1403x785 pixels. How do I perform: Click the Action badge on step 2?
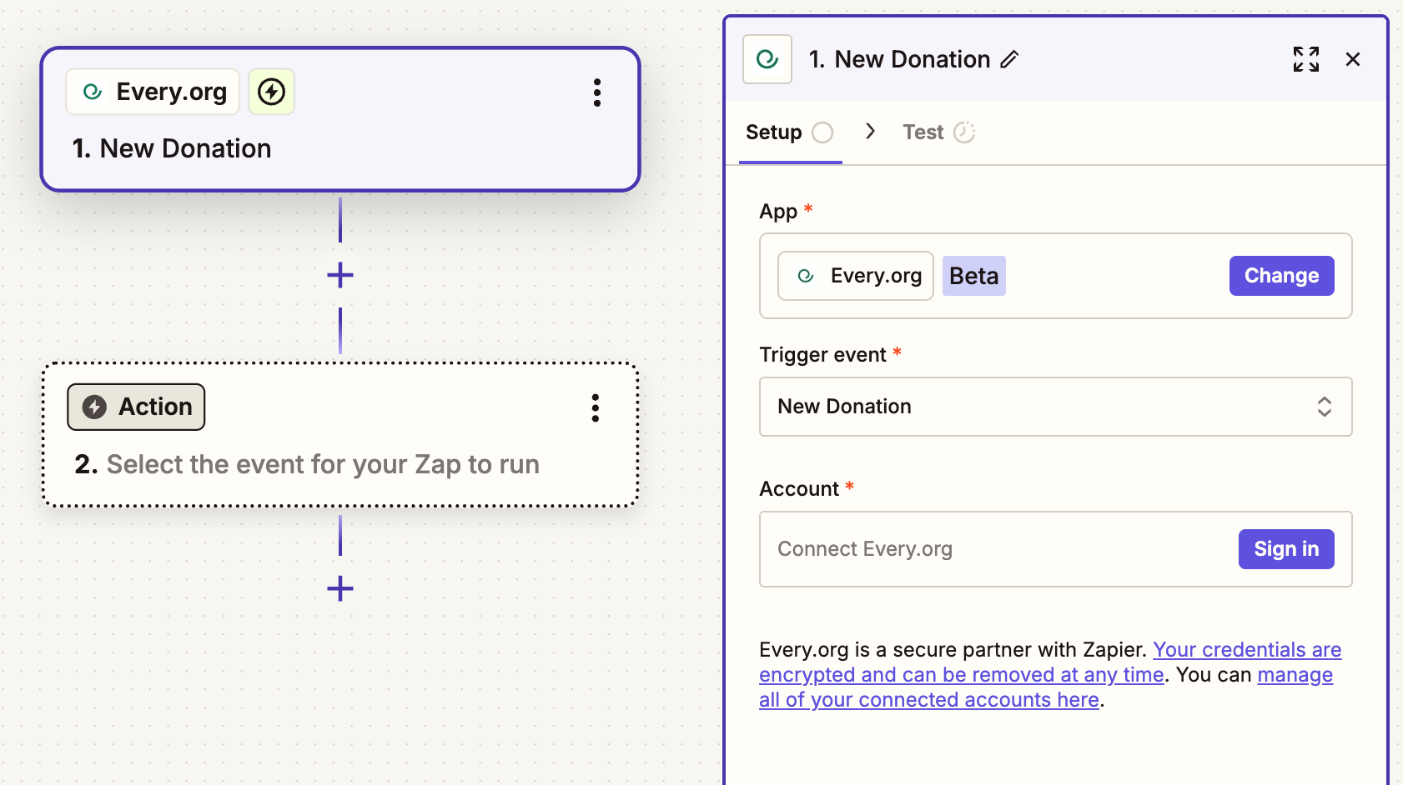coord(136,407)
